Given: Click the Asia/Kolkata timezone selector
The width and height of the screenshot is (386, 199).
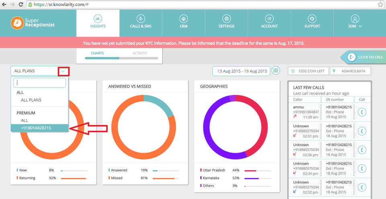Looking at the screenshot, I should coord(350,71).
